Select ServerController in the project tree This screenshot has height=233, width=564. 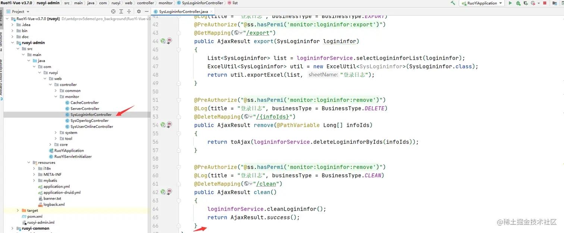[82, 109]
